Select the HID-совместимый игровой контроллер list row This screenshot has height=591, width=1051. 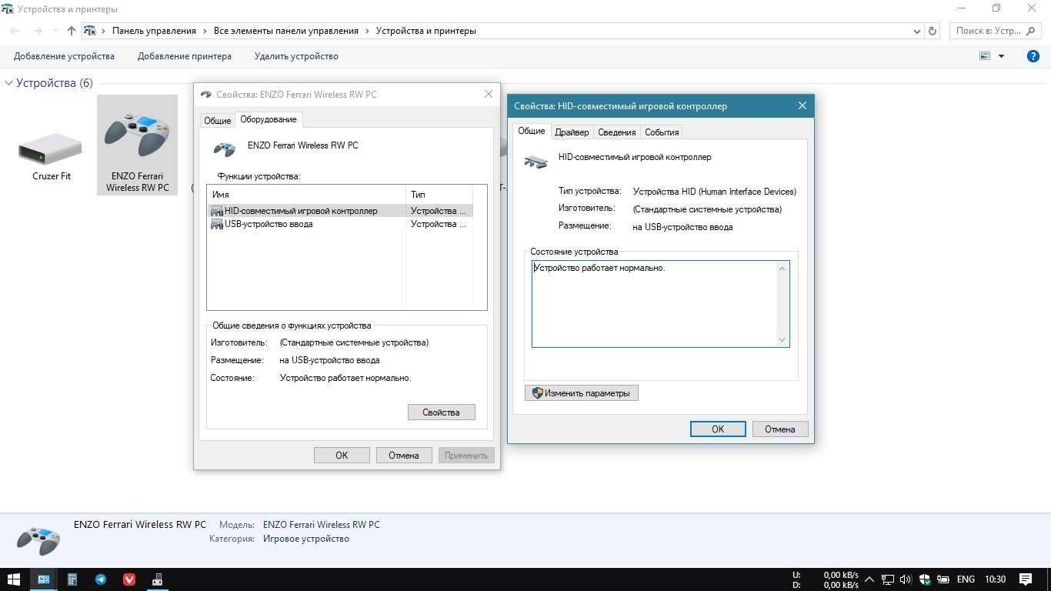click(340, 211)
